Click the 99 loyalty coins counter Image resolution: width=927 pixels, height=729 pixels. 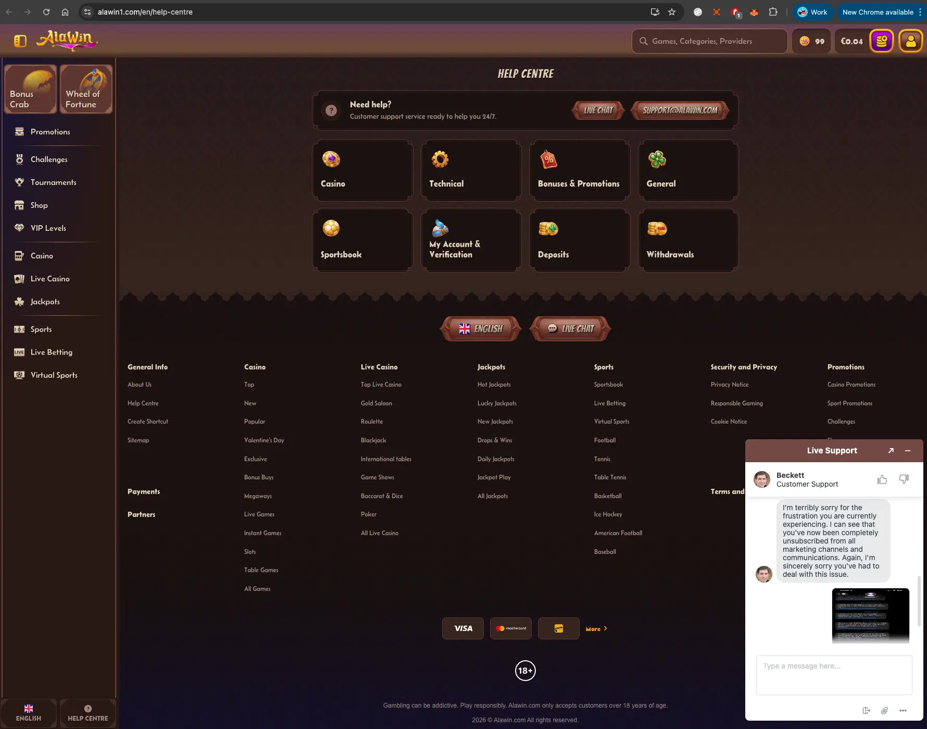point(812,41)
